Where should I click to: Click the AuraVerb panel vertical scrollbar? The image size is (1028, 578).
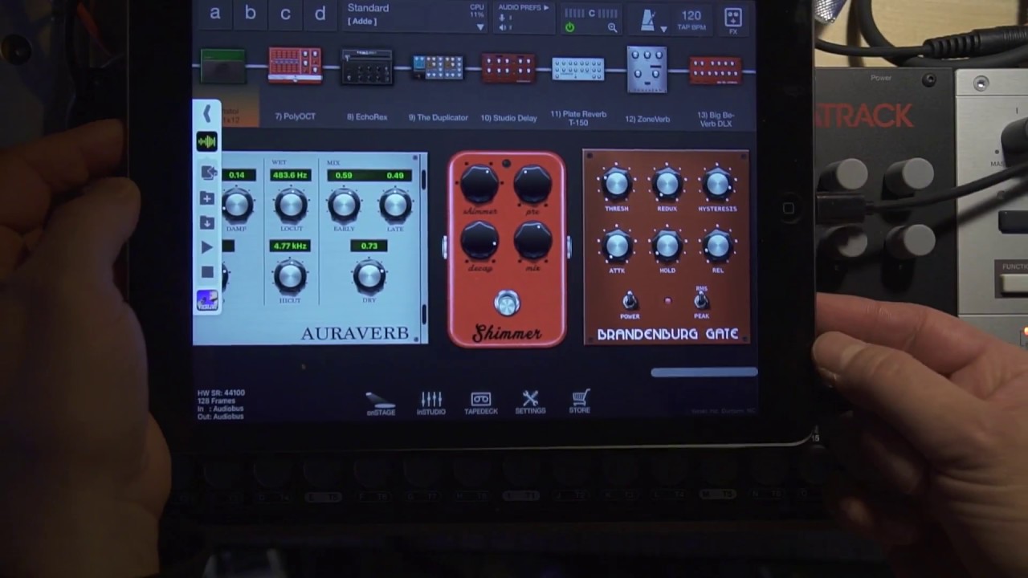424,249
